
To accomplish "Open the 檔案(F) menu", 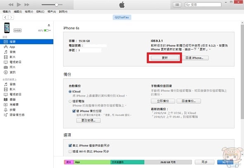I will click(x=7, y=12).
